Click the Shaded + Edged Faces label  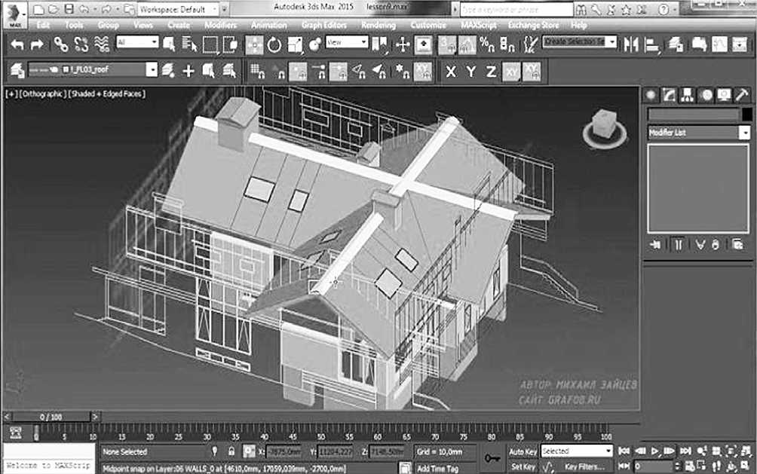tap(107, 93)
